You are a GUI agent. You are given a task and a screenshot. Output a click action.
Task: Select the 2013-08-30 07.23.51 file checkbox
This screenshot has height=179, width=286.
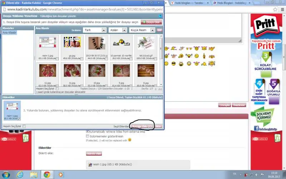(106, 59)
